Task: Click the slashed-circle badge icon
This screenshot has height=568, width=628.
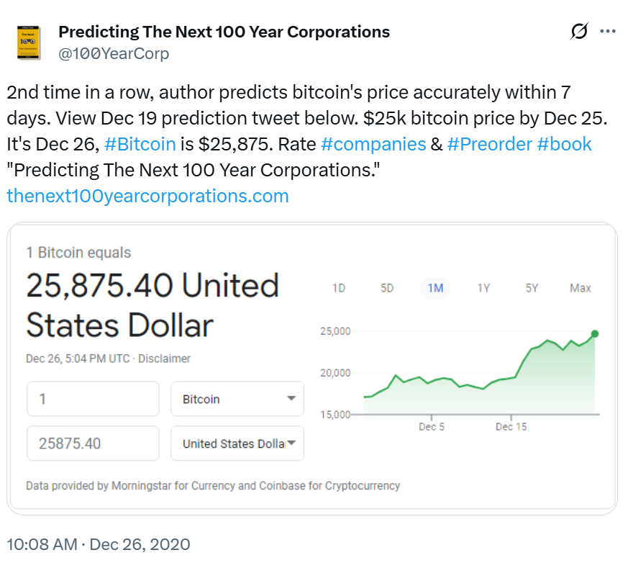Action: (578, 31)
